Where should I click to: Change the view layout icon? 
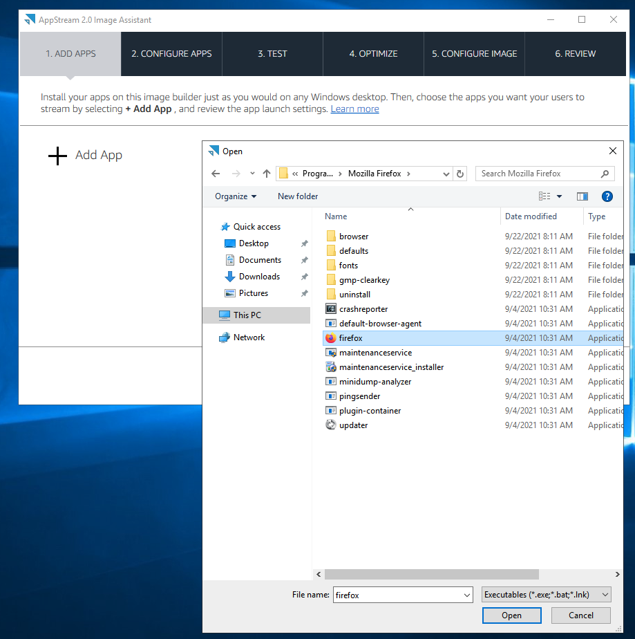pos(544,196)
